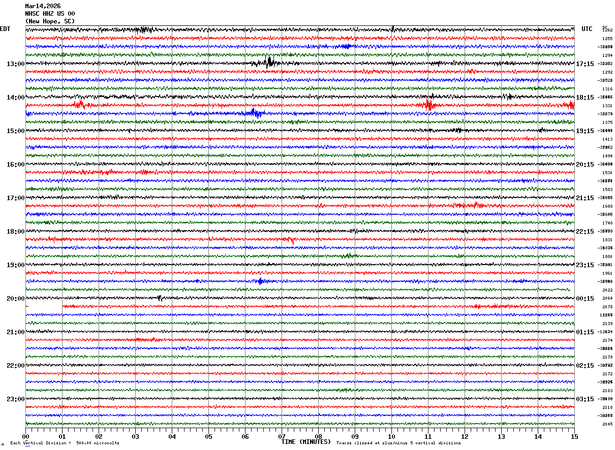The height and width of the screenshot is (450, 615).
Task: Click minute tick label "12" on bottom axis
Action: [x=465, y=436]
